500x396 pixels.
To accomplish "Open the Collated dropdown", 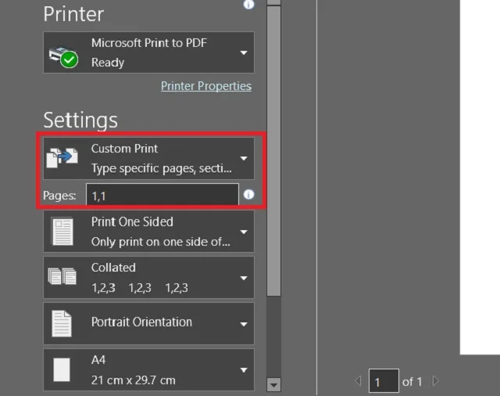I will (148, 278).
